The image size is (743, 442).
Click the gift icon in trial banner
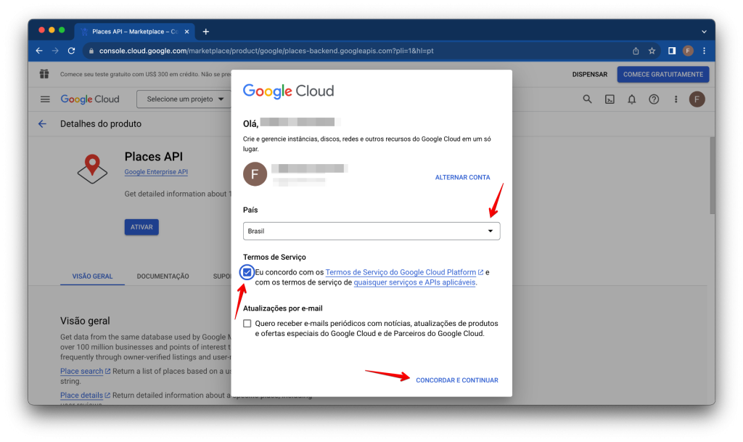pyautogui.click(x=44, y=74)
